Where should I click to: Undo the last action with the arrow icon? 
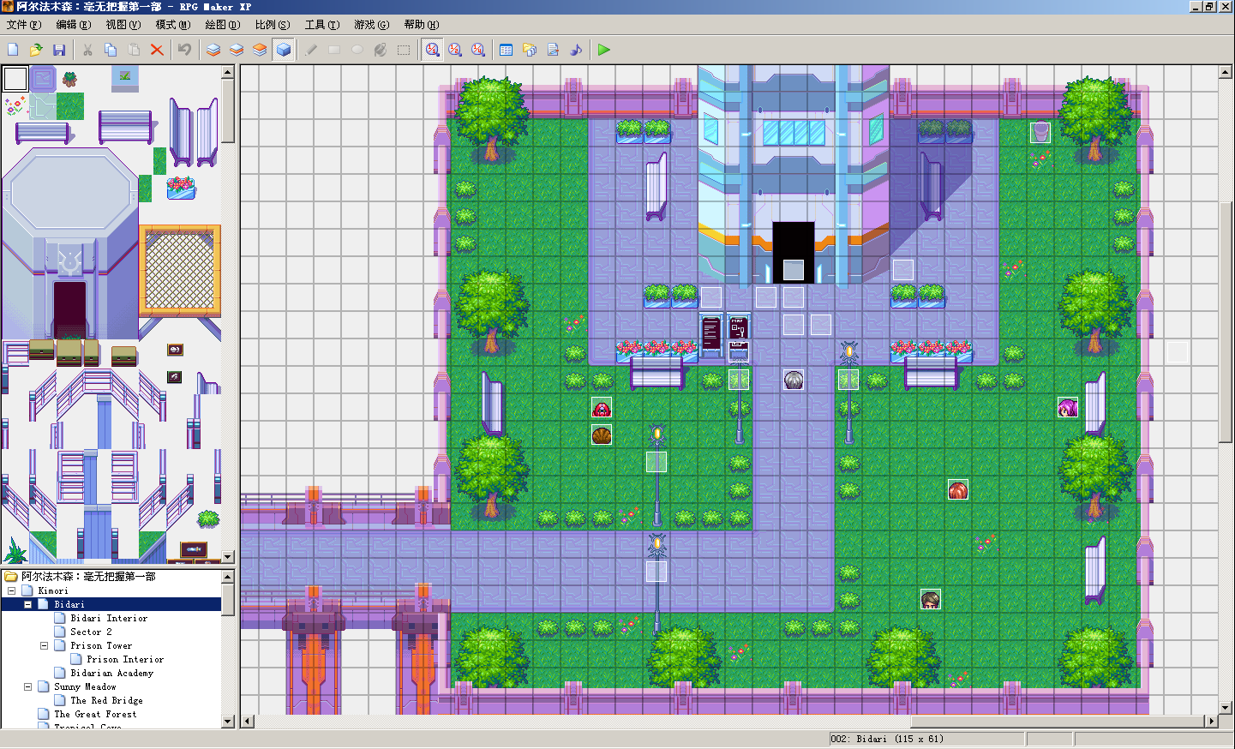click(184, 50)
